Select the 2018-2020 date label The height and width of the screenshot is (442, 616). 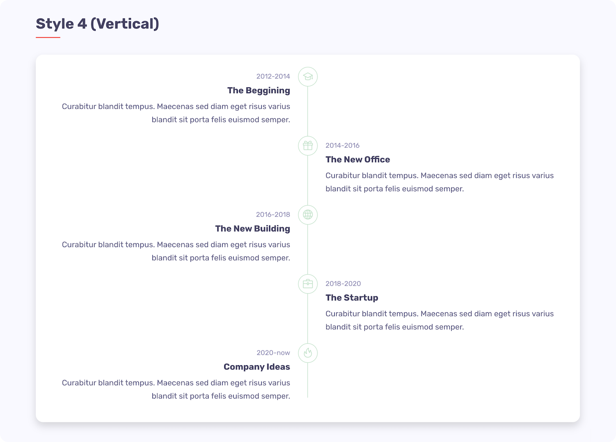pos(343,284)
